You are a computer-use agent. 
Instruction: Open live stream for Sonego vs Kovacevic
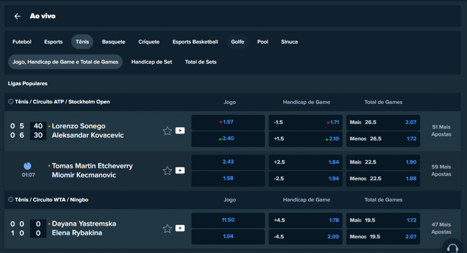[180, 131]
